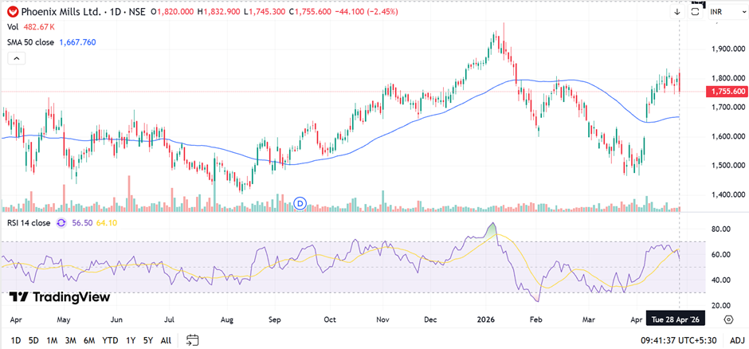Click the dividend 'D' marker on chart
749x349 pixels.
click(300, 203)
